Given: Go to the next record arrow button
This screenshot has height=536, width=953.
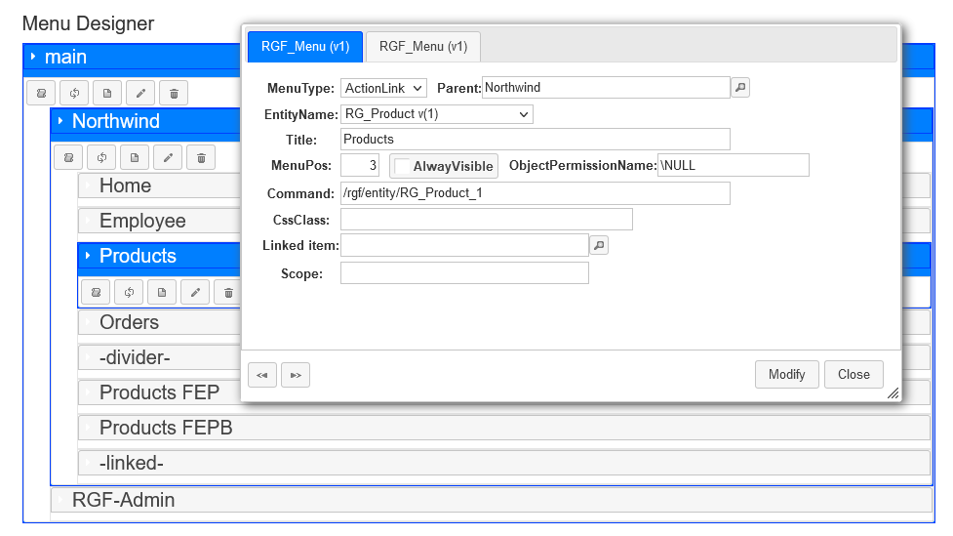Looking at the screenshot, I should (296, 375).
